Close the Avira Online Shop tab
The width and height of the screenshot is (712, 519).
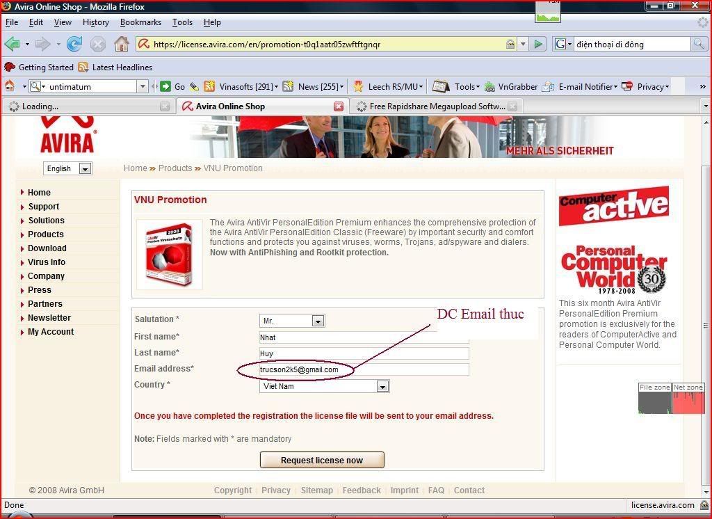(339, 106)
